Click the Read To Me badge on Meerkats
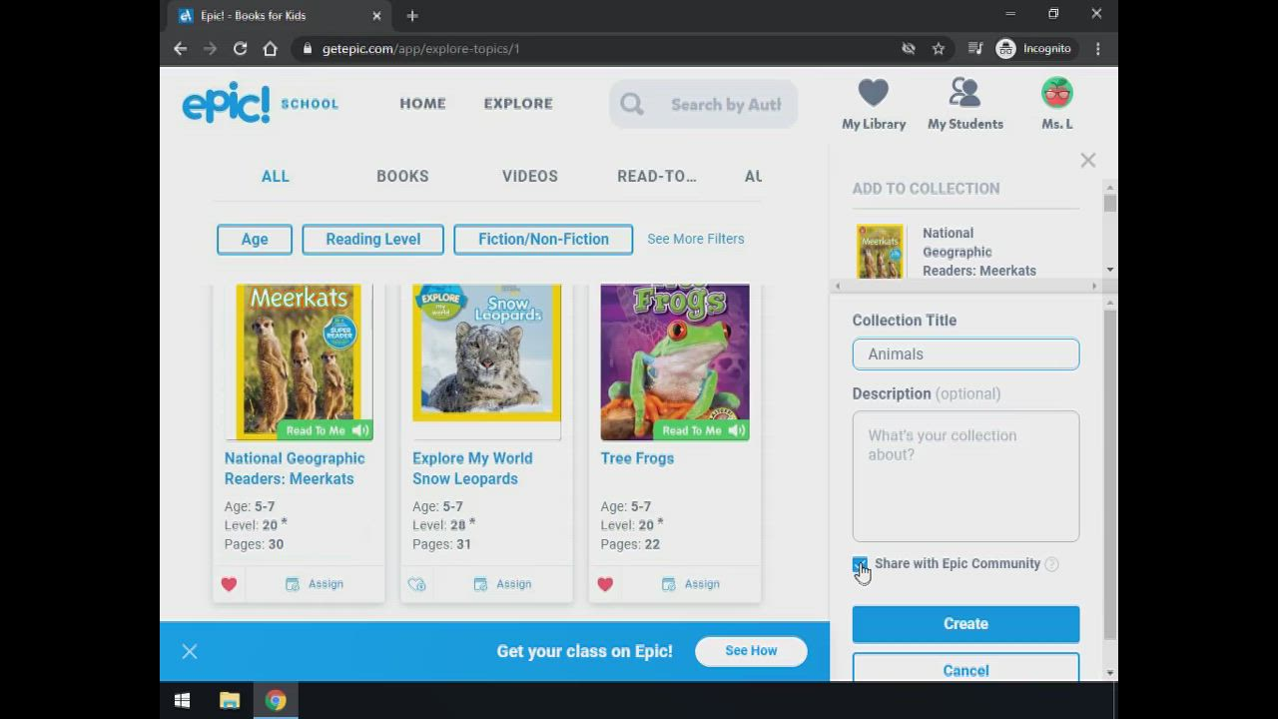Viewport: 1278px width, 719px height. (x=326, y=430)
